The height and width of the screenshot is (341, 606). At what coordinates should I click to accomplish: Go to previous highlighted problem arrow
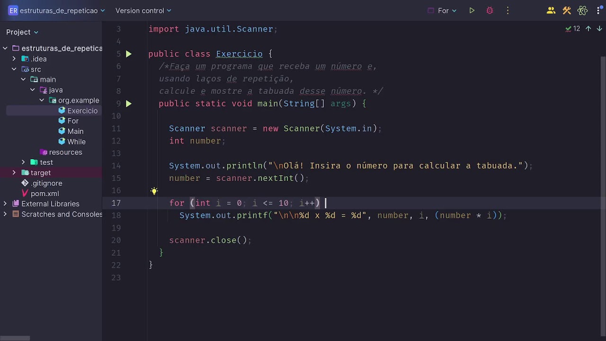coord(588,29)
